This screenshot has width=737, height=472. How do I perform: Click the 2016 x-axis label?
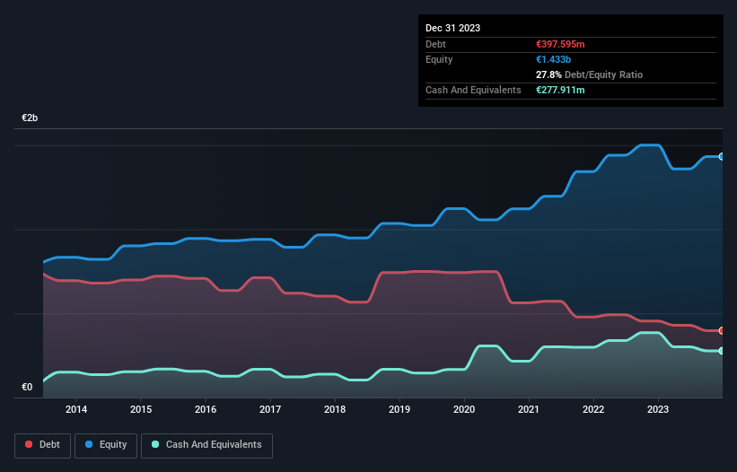click(x=206, y=409)
